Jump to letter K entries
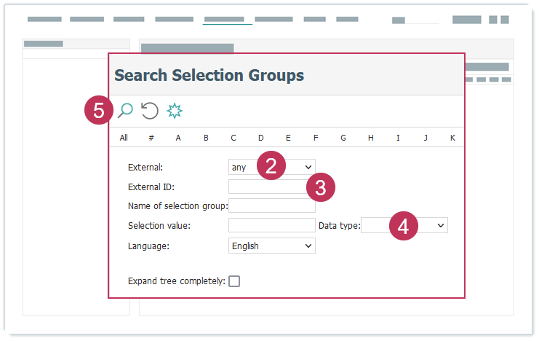The height and width of the screenshot is (341, 539). (452, 138)
